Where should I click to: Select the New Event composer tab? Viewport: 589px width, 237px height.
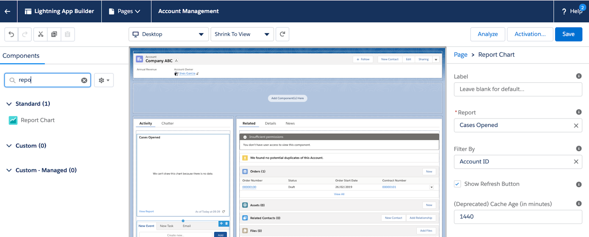tap(147, 226)
